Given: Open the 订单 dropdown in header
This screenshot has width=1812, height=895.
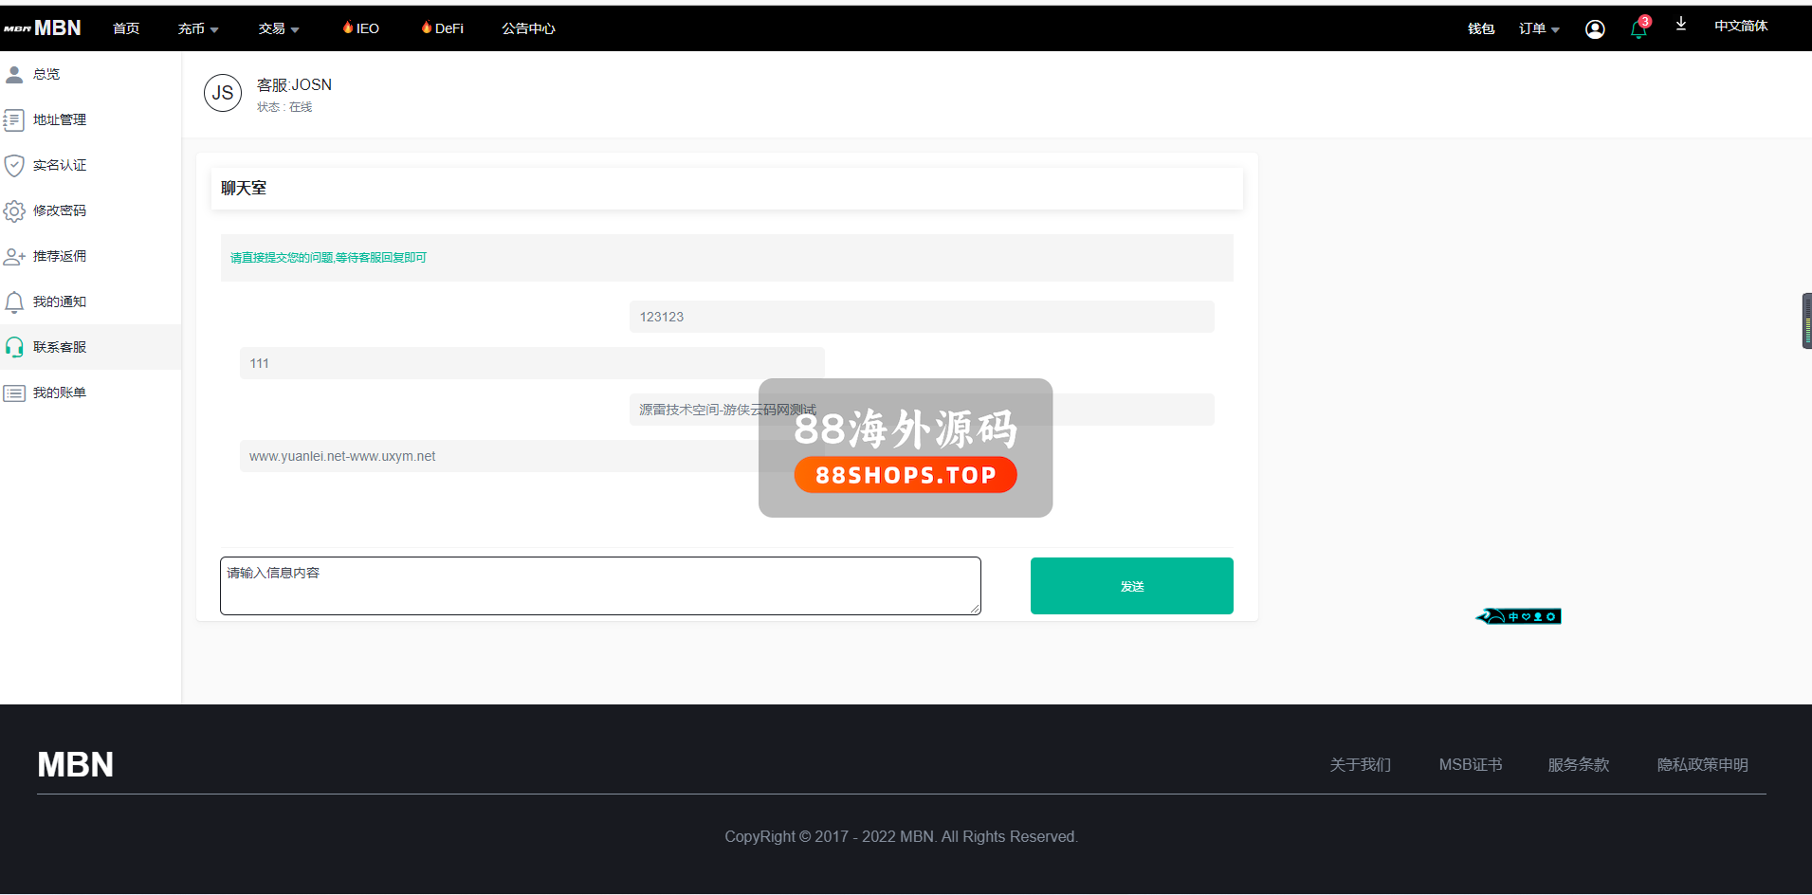Looking at the screenshot, I should (x=1538, y=29).
